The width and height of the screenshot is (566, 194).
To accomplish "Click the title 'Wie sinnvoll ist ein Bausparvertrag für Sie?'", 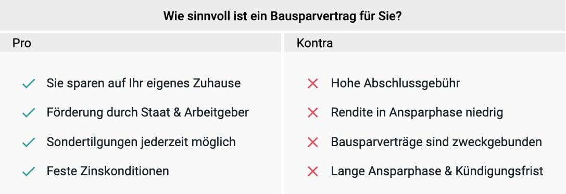I will (x=283, y=17).
